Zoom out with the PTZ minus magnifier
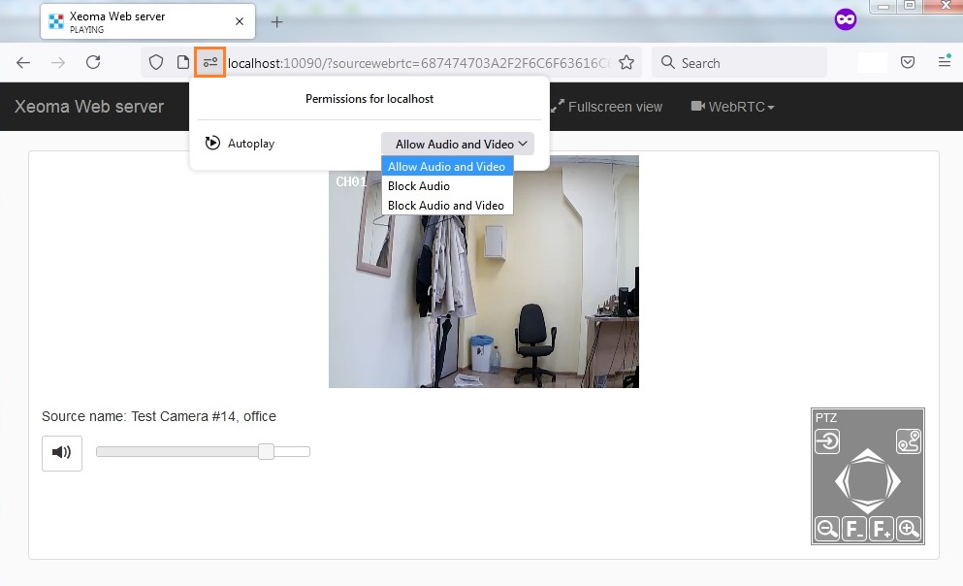 click(827, 529)
